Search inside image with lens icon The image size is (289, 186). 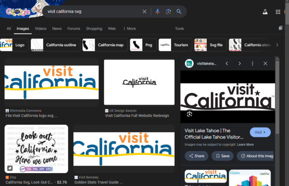[x=189, y=114]
